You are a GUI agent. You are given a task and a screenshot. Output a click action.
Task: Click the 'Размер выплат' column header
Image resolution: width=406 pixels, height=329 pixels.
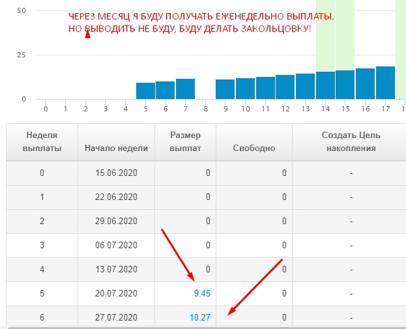pos(185,142)
